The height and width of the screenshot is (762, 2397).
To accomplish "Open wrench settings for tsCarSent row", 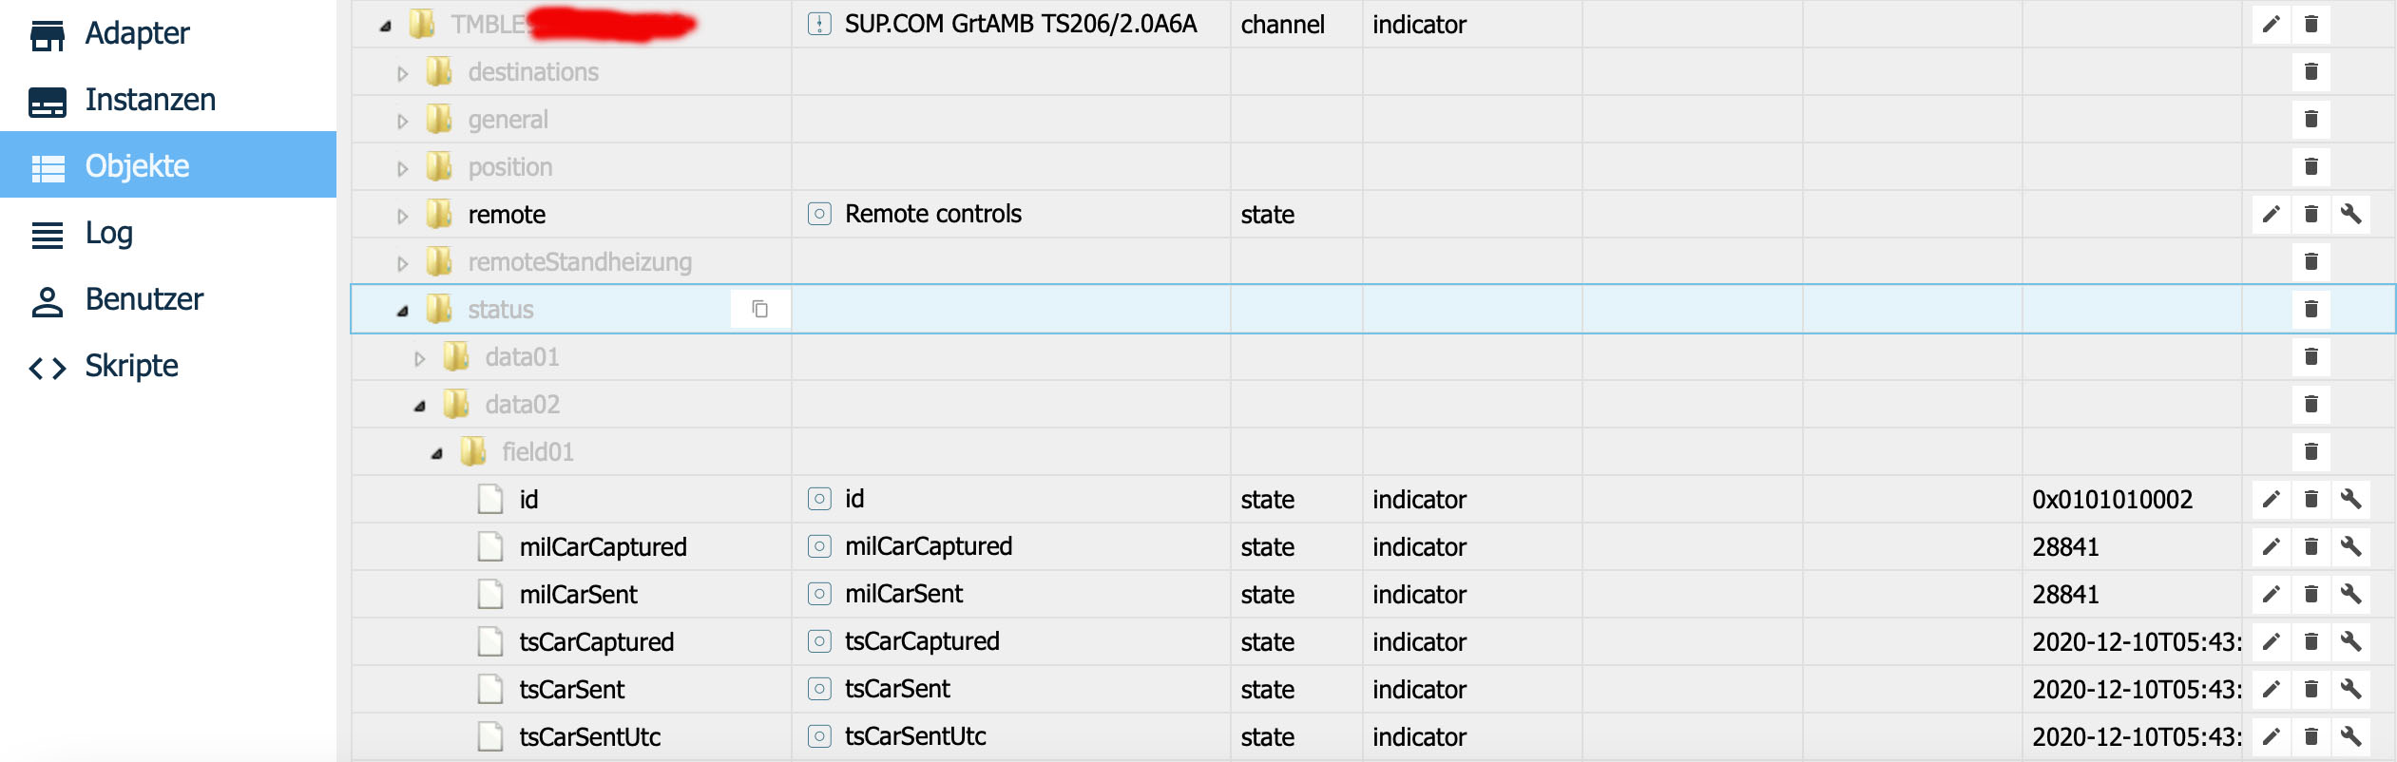I will (2350, 689).
